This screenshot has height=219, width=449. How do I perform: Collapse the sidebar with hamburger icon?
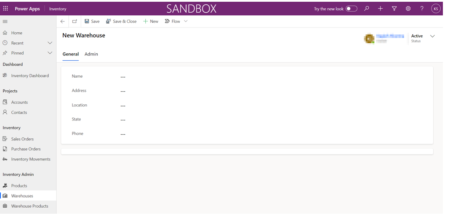tap(5, 21)
